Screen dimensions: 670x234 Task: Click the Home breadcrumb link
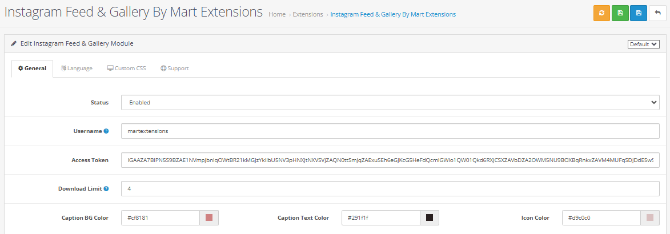pos(277,14)
